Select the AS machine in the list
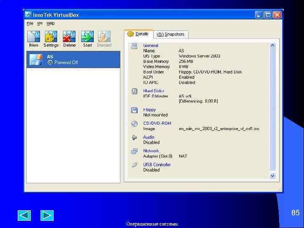Image resolution: width=304 pixels, height=228 pixels. pos(73,60)
